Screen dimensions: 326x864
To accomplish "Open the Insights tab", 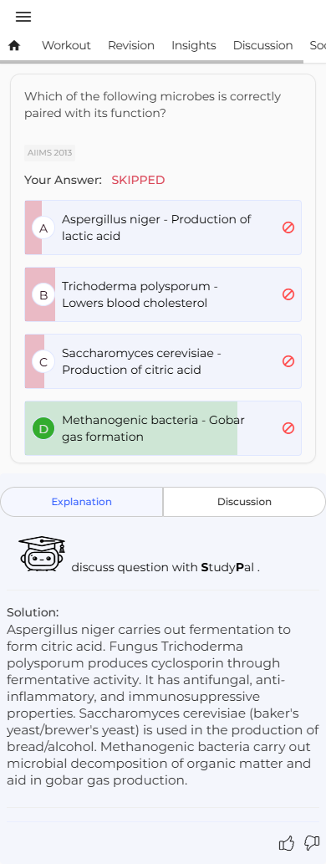I will 194,46.
